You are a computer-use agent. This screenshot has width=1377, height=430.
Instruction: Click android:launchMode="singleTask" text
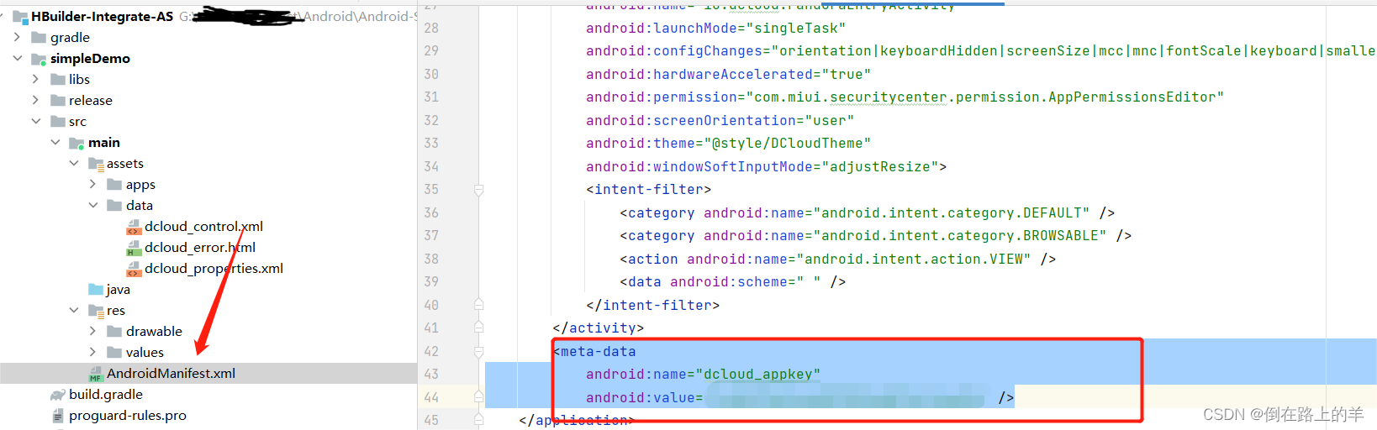click(x=715, y=28)
